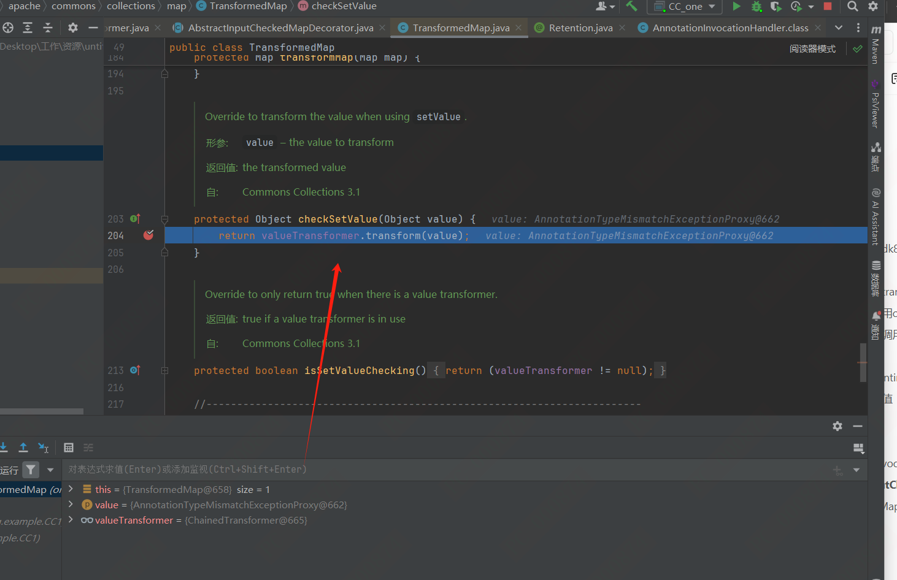
Task: Expand the valueTransformer variable node
Action: [71, 520]
